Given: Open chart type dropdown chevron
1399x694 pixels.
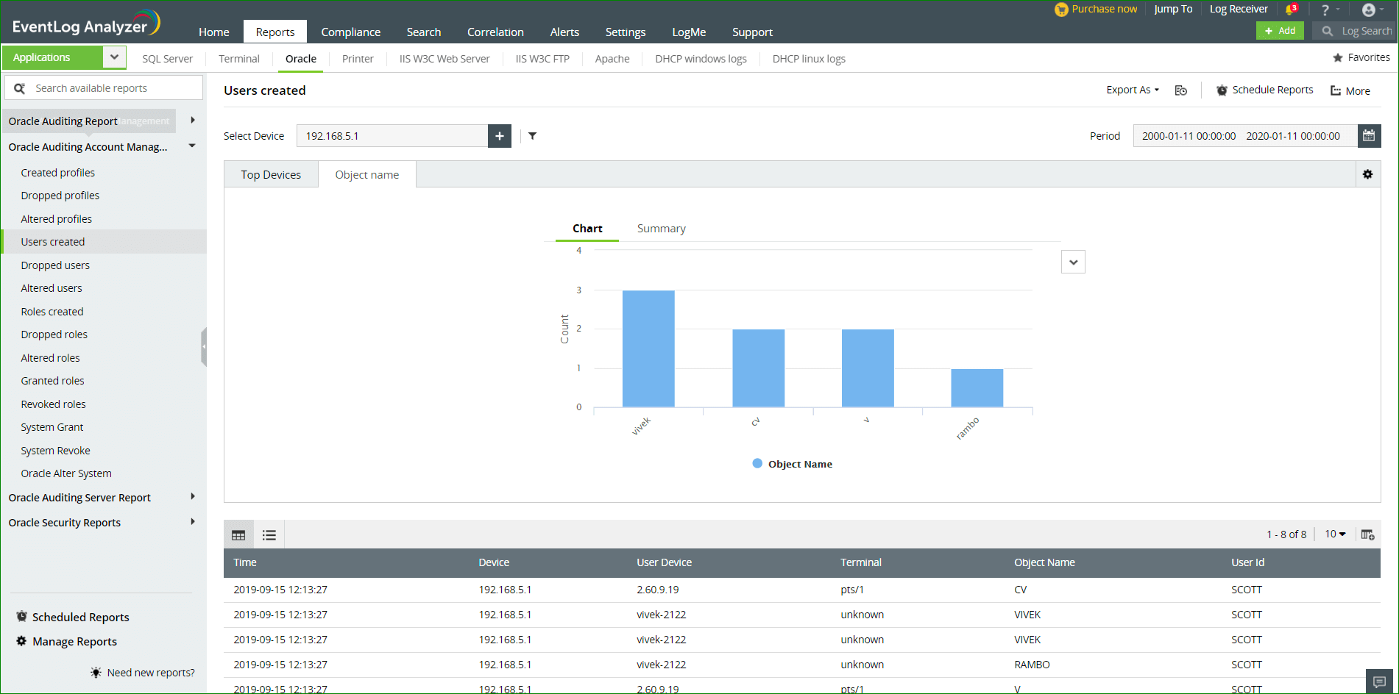Looking at the screenshot, I should [x=1073, y=262].
